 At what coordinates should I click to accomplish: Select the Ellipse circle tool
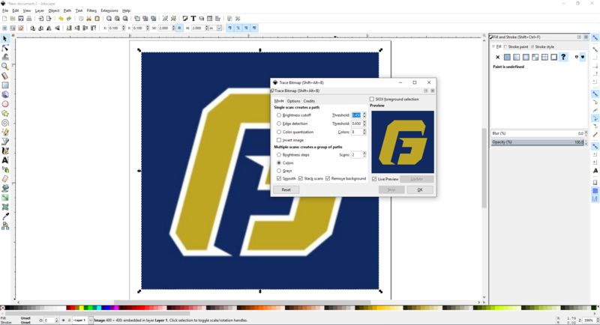pyautogui.click(x=5, y=104)
